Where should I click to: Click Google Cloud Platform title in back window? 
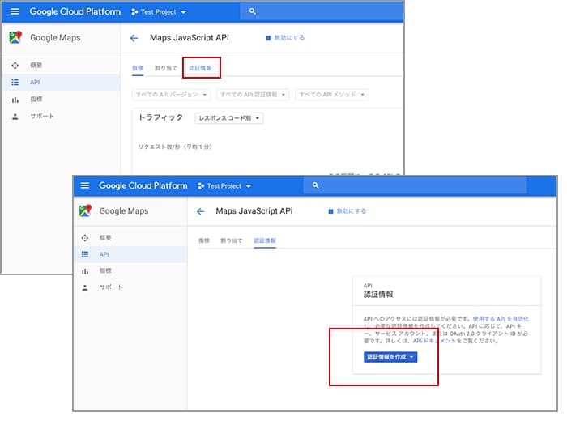pyautogui.click(x=75, y=11)
